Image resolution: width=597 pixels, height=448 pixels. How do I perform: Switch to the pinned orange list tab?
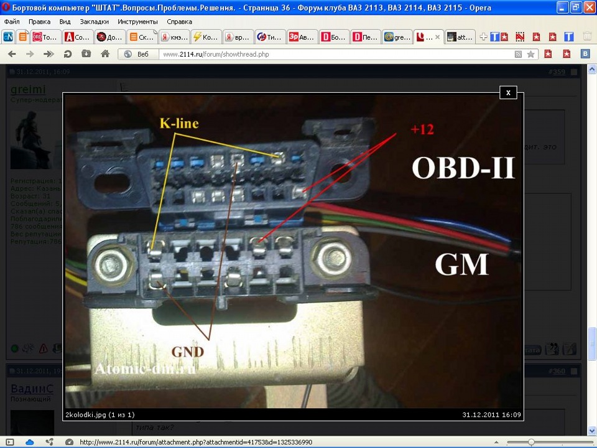(23, 37)
